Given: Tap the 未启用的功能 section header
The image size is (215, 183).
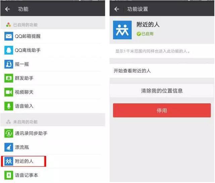Looking at the screenshot, I should pyautogui.click(x=53, y=122).
